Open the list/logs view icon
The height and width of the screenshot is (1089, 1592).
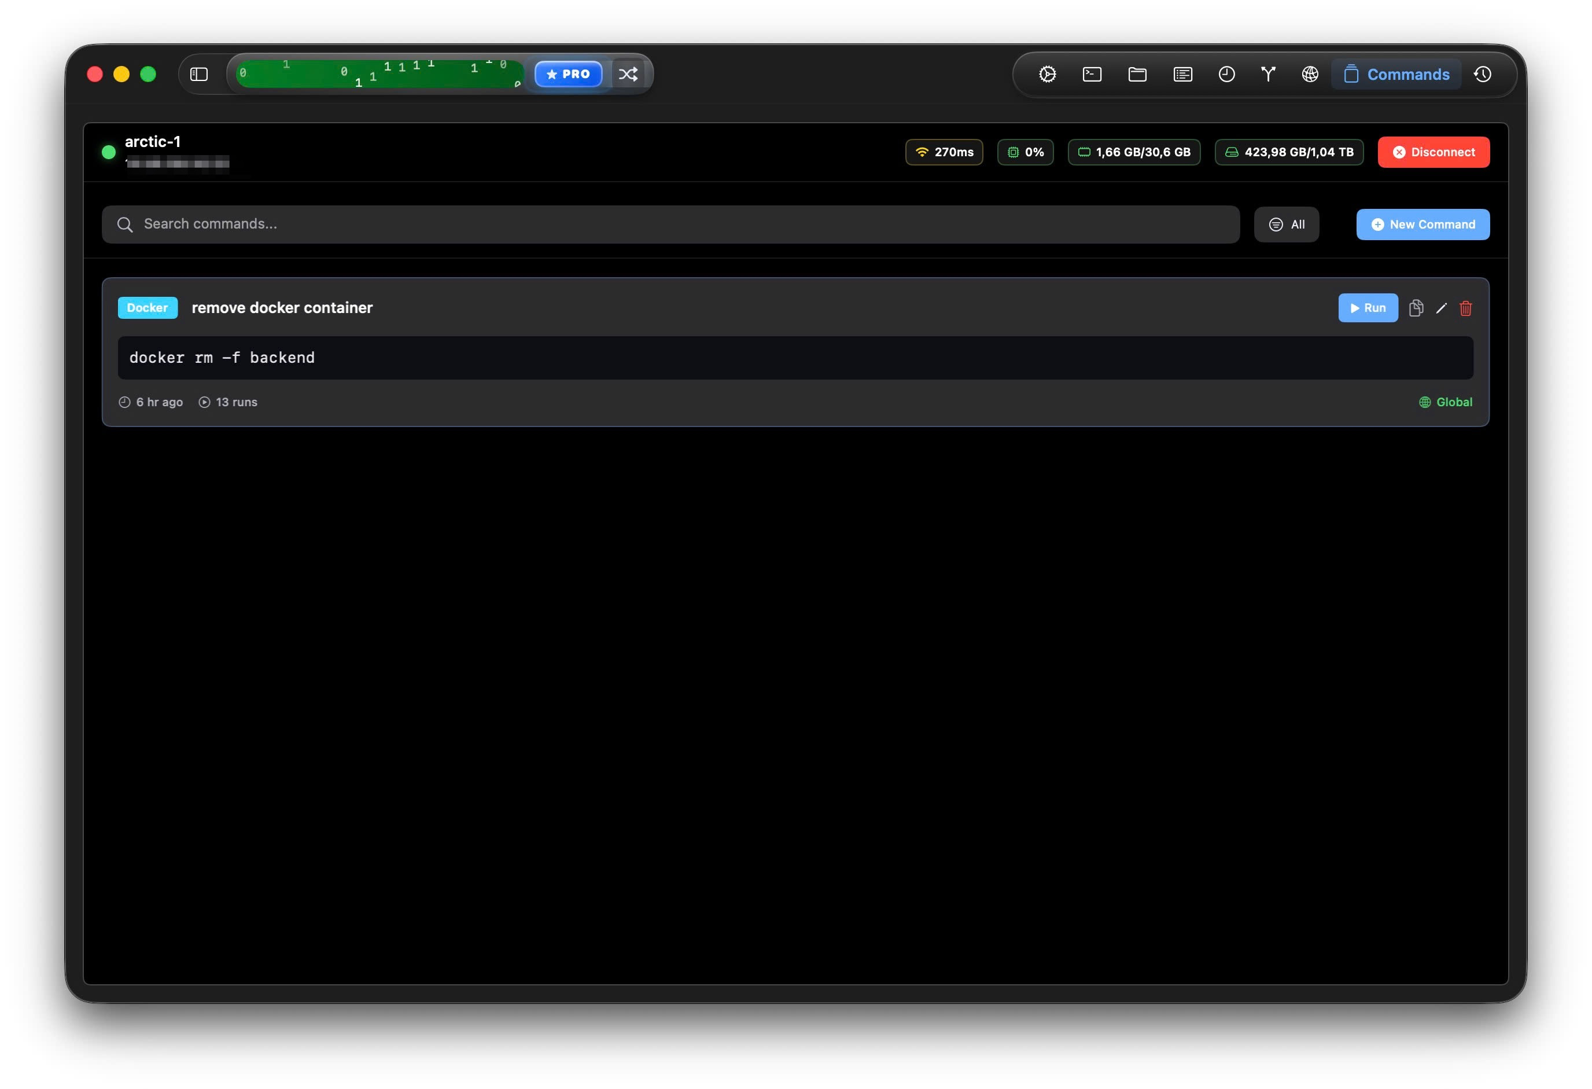tap(1182, 74)
